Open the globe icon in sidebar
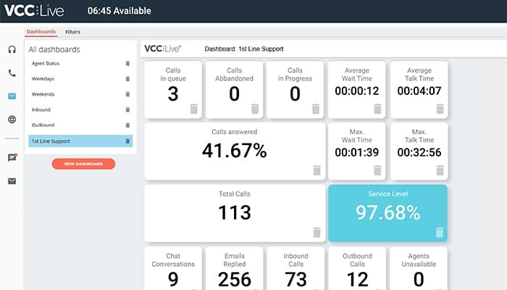Viewport: 507px width, 290px height. 12,120
